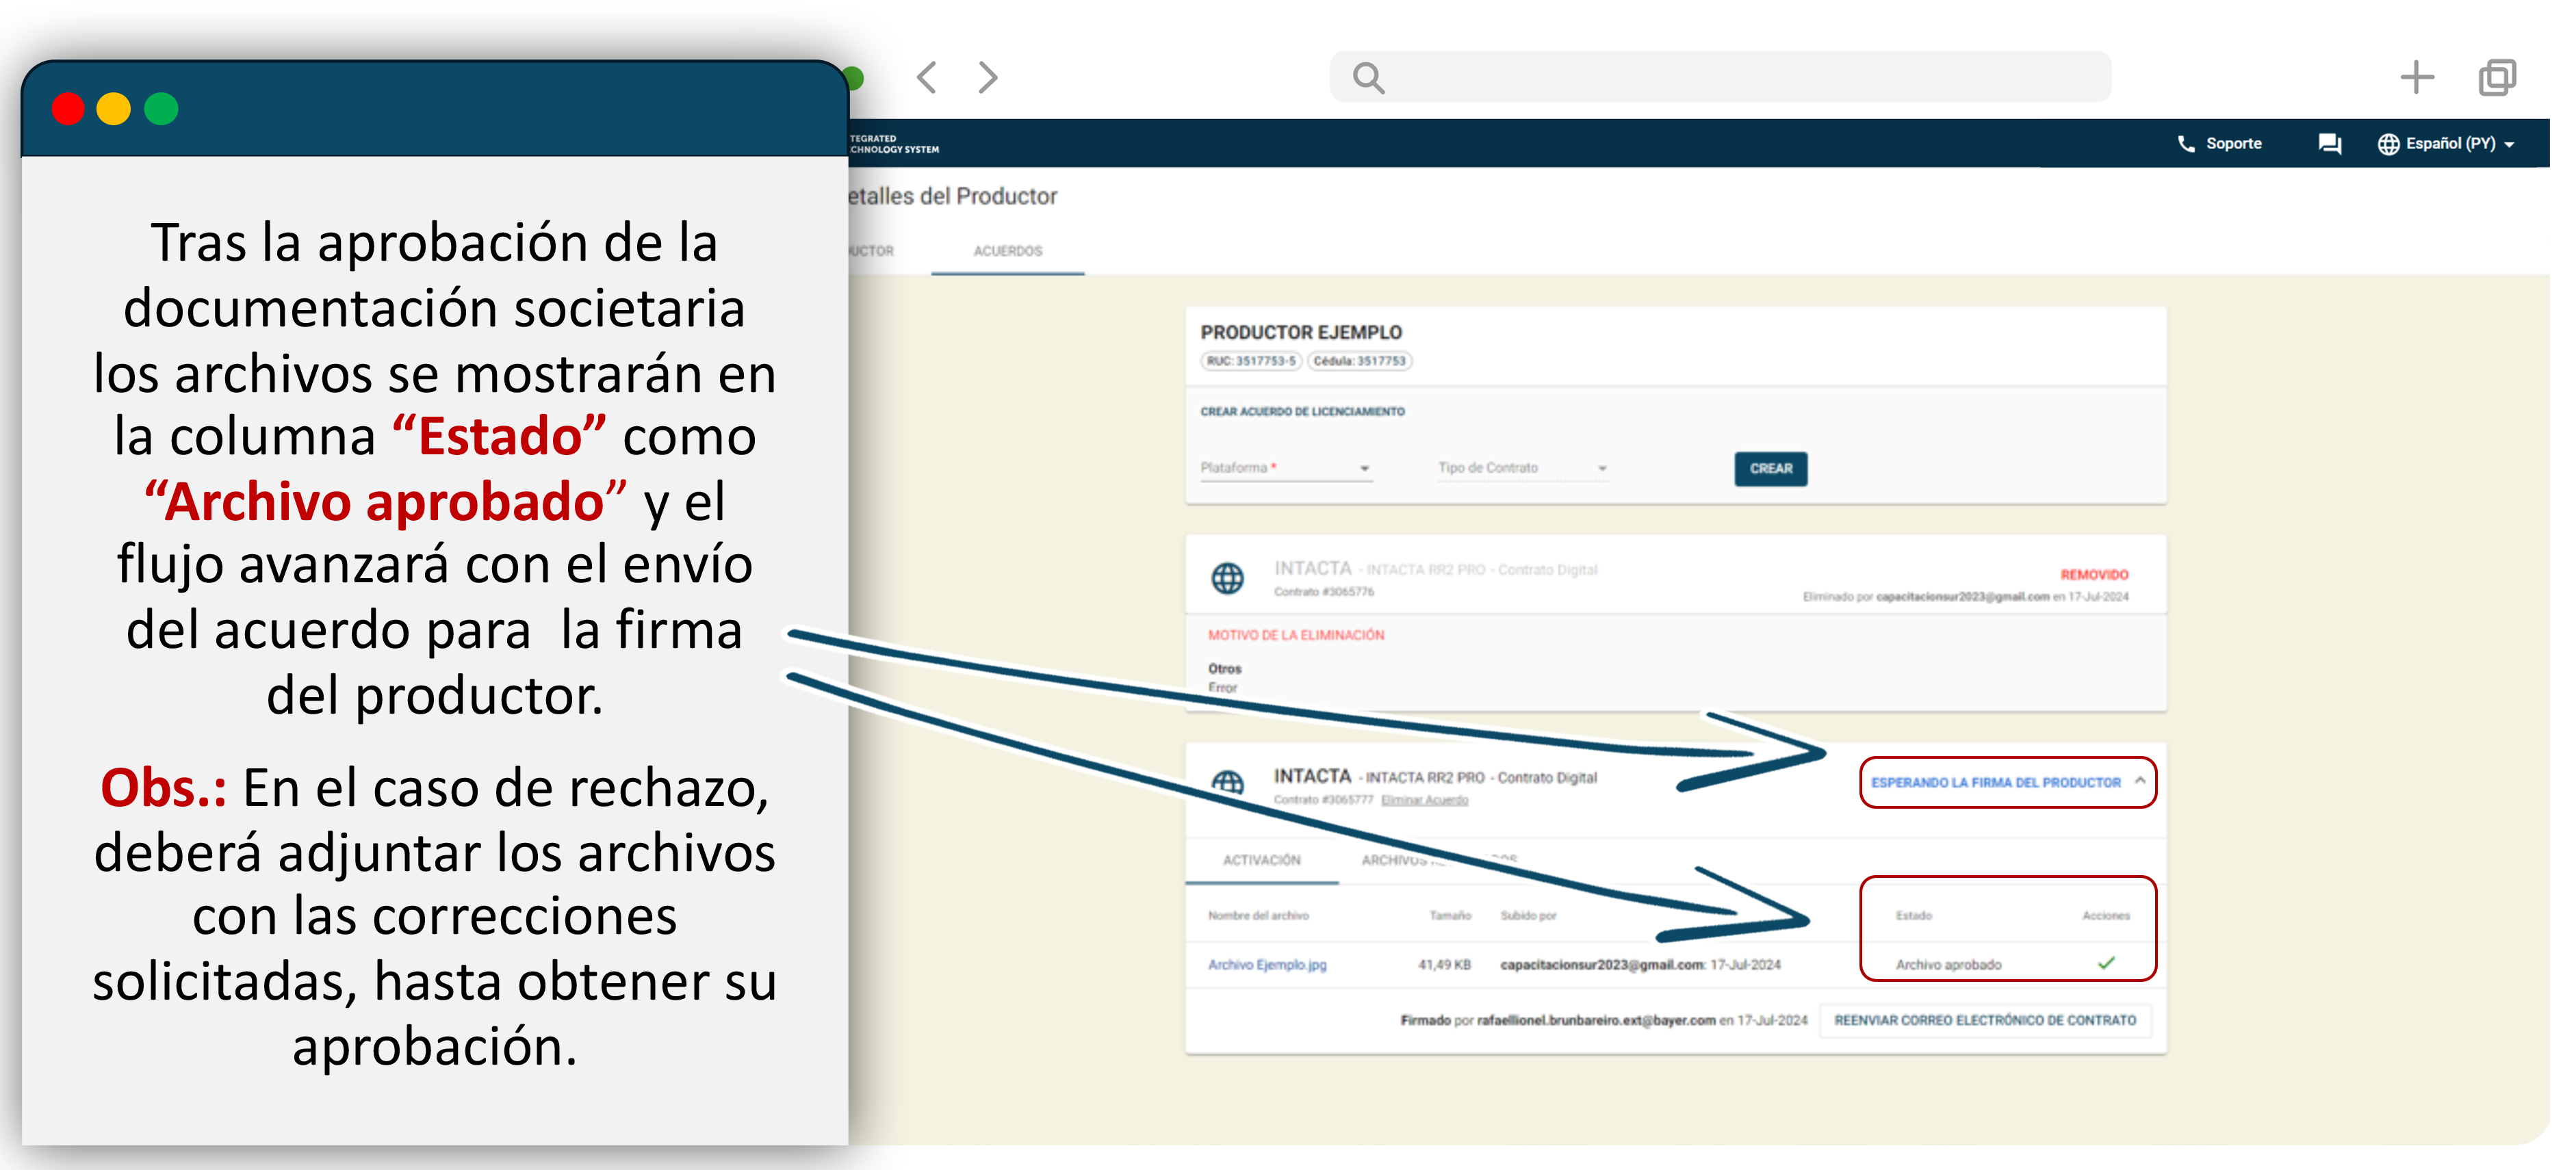2576x1170 pixels.
Task: Click globe icon of removed INTACTA contract
Action: [x=1227, y=578]
